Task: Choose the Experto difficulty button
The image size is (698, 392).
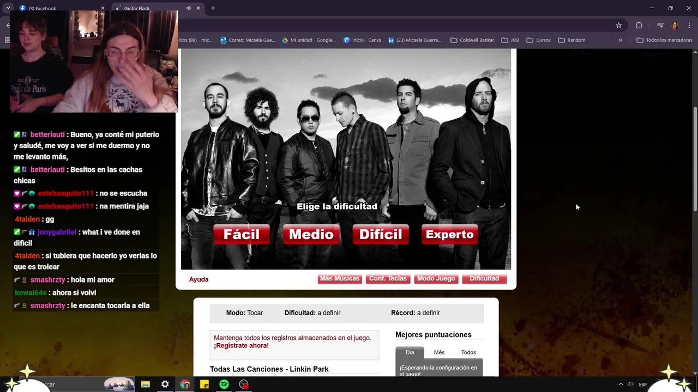Action: point(450,235)
